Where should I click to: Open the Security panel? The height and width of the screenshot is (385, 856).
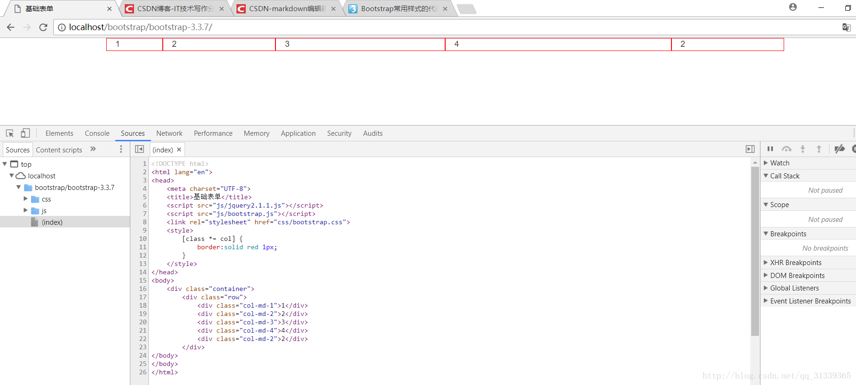pos(339,133)
